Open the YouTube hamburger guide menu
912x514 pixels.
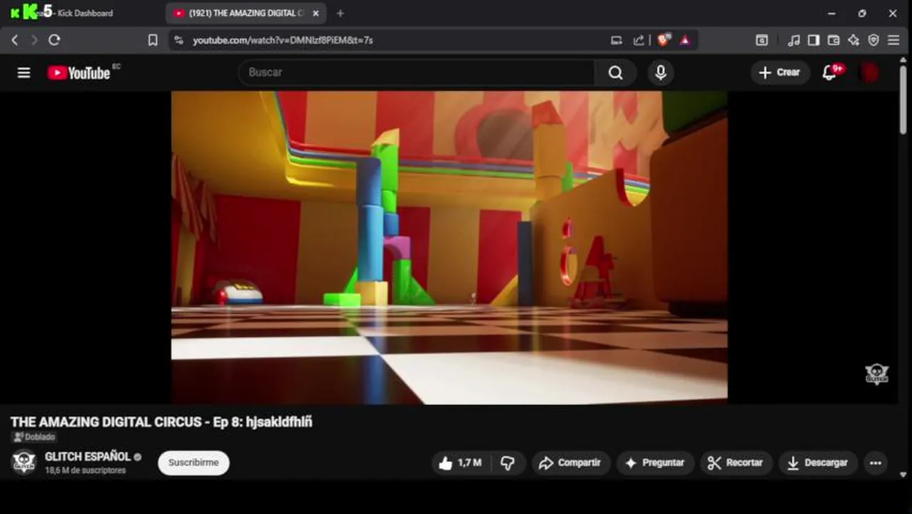24,72
